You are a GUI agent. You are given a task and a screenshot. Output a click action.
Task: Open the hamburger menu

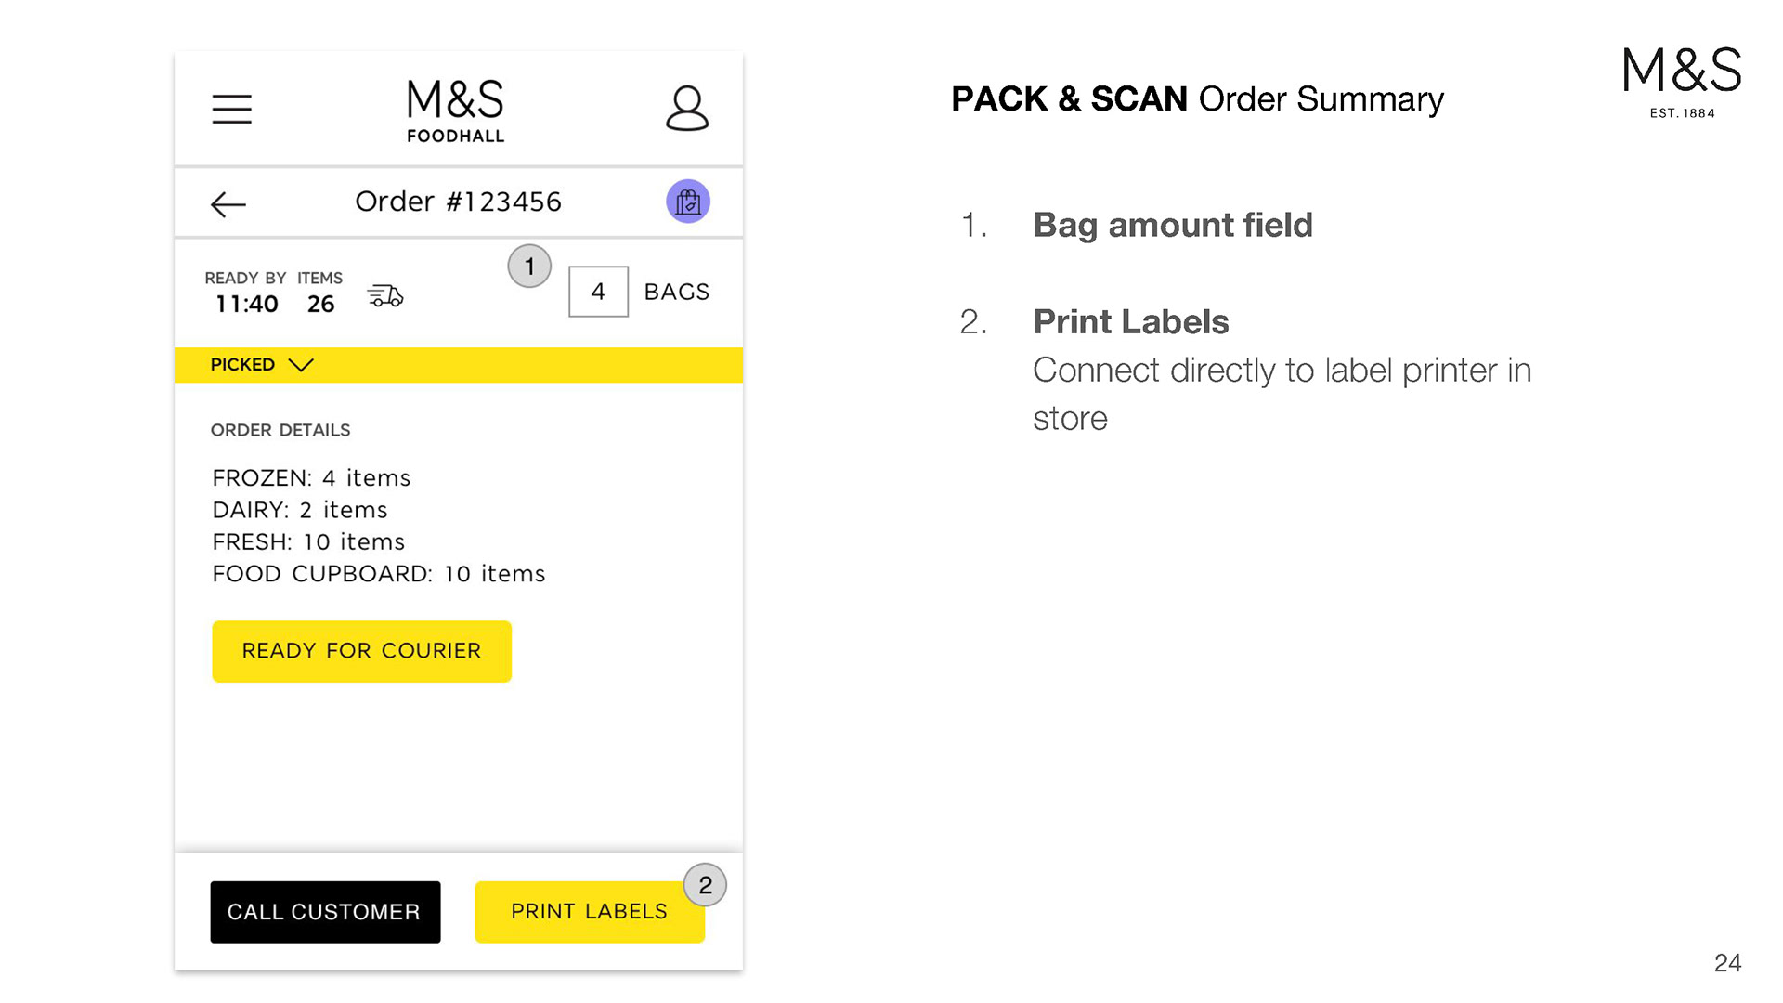click(231, 109)
